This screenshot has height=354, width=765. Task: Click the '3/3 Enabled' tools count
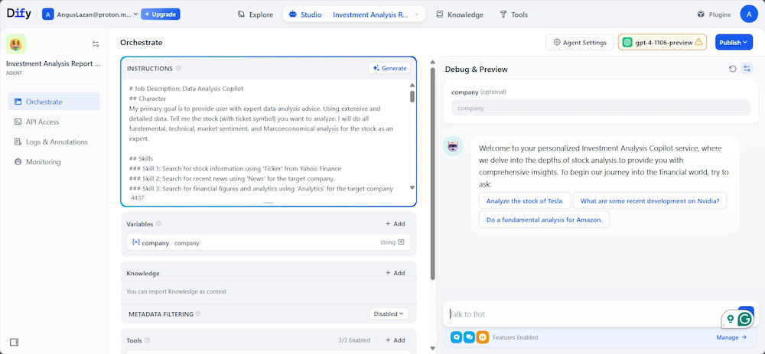coord(353,340)
